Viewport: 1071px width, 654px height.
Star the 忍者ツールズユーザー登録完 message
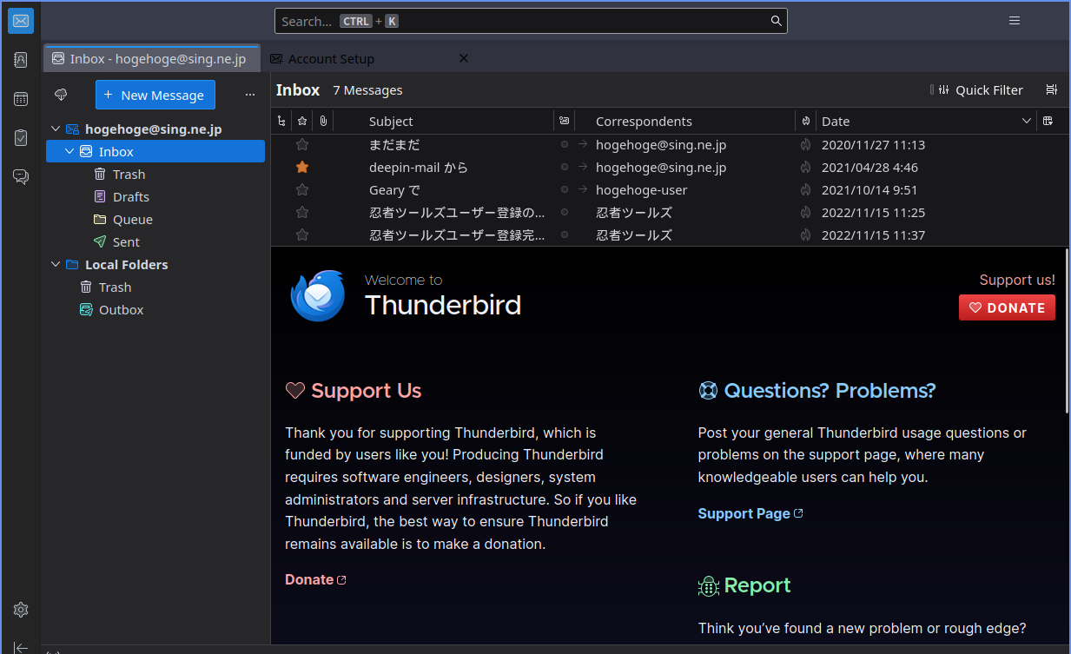click(302, 235)
